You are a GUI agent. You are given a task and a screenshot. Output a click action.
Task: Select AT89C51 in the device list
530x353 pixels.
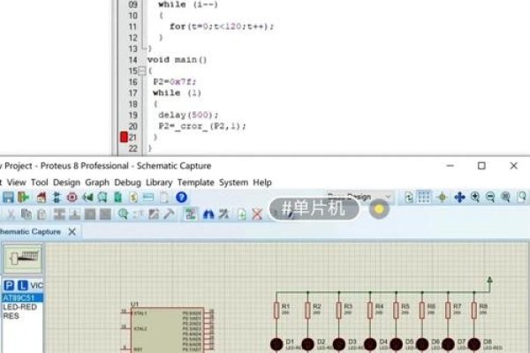coord(22,298)
